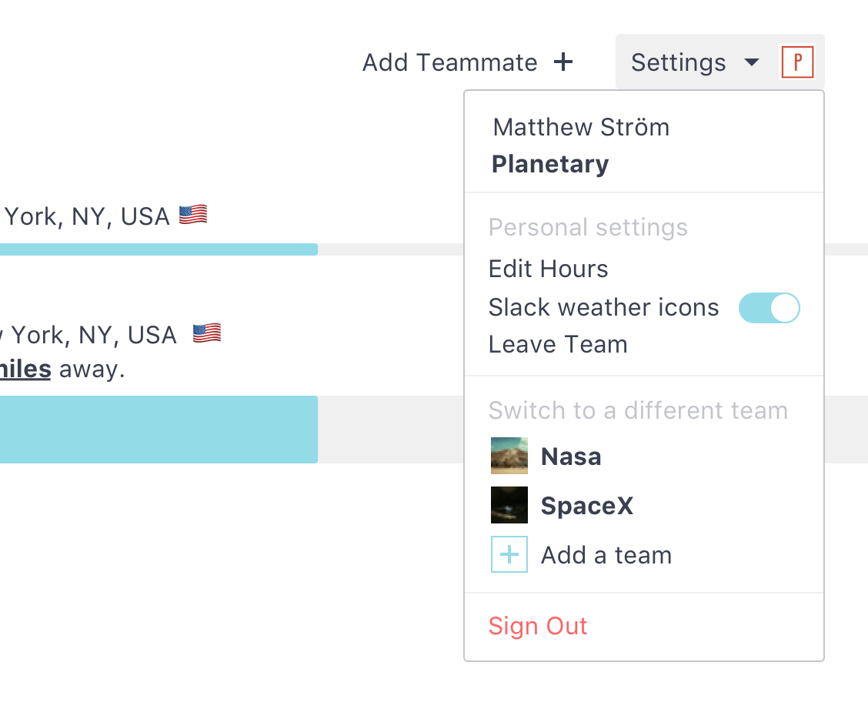
Task: Click the Nasa team thumbnail image
Action: 509,456
